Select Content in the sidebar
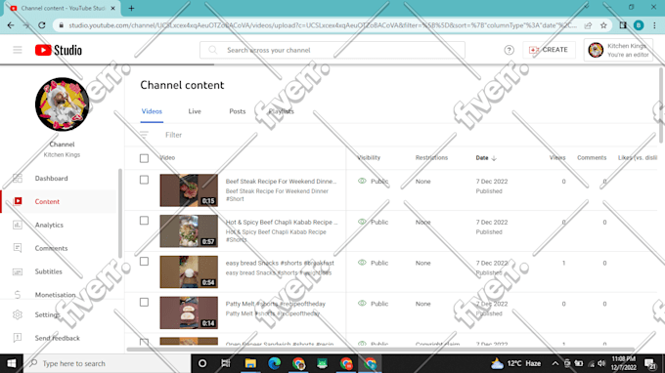Screen dimensions: 665x373 pos(47,201)
